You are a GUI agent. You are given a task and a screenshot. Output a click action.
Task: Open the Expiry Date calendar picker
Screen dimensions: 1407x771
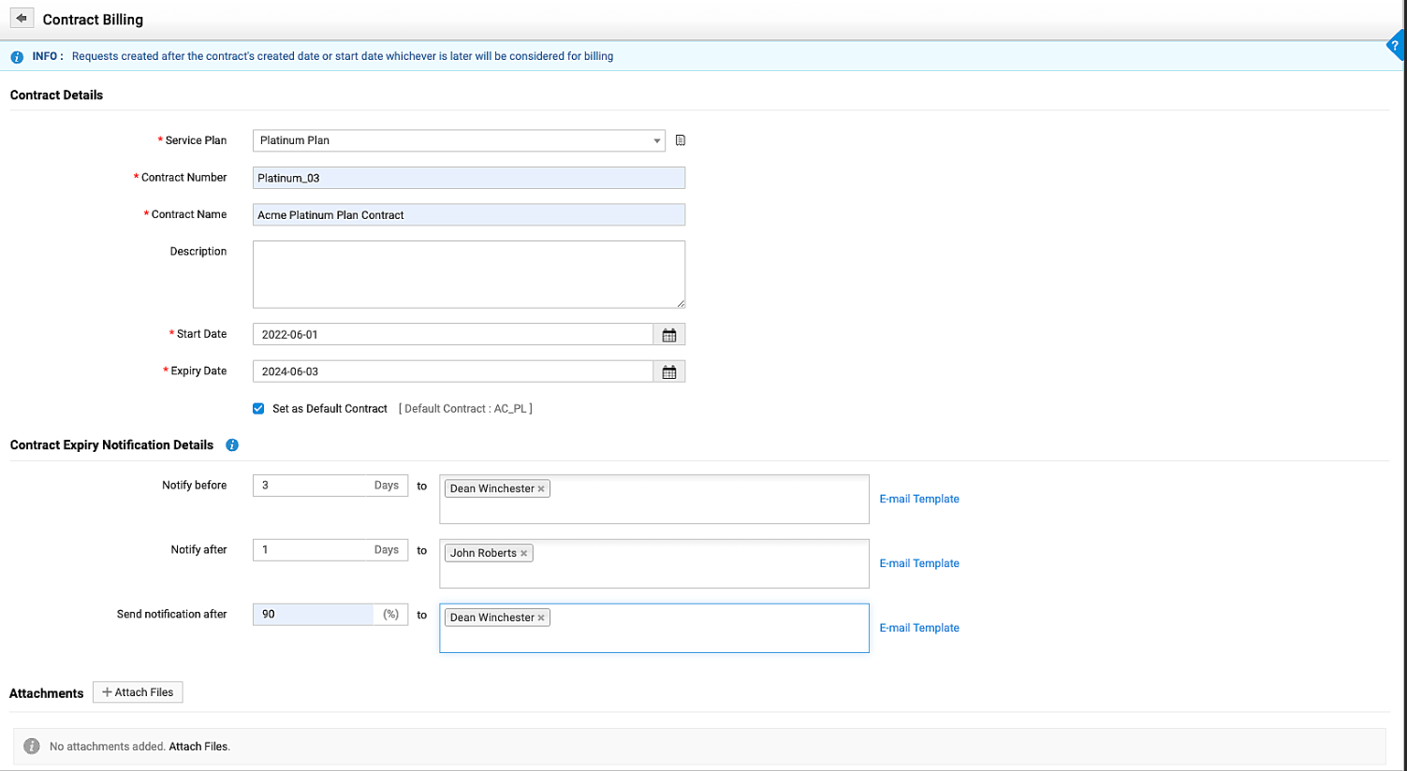click(669, 372)
